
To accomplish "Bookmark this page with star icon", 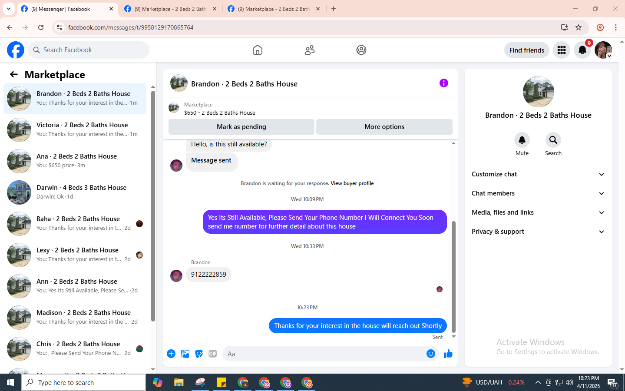I will point(579,27).
